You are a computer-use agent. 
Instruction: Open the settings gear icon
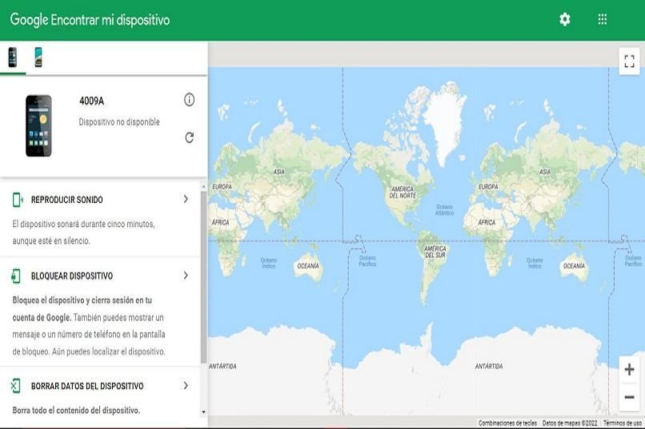(565, 20)
